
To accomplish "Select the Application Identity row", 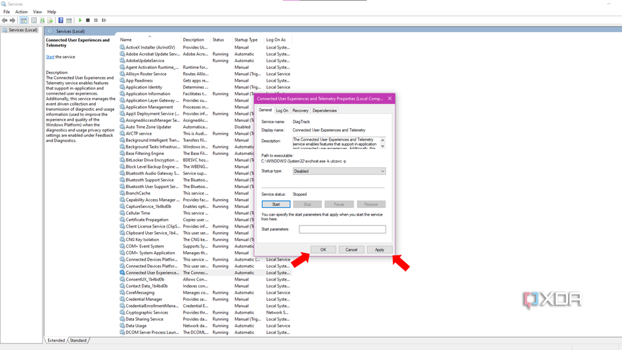I will click(x=205, y=87).
